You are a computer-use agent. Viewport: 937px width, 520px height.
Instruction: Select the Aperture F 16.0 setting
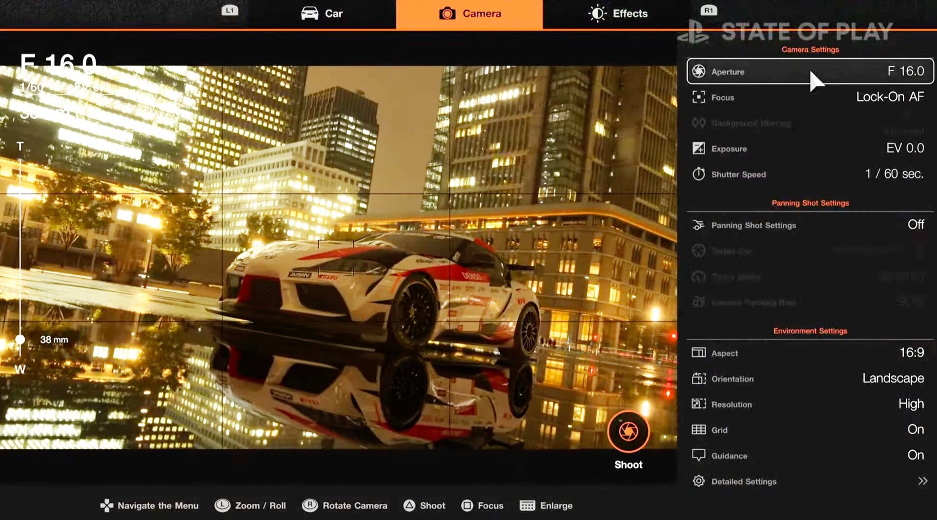click(810, 71)
